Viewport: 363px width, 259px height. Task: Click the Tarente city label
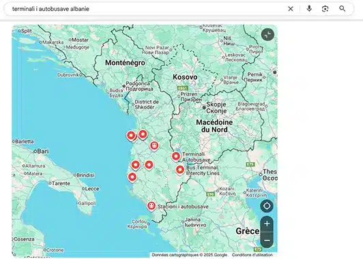click(61, 183)
